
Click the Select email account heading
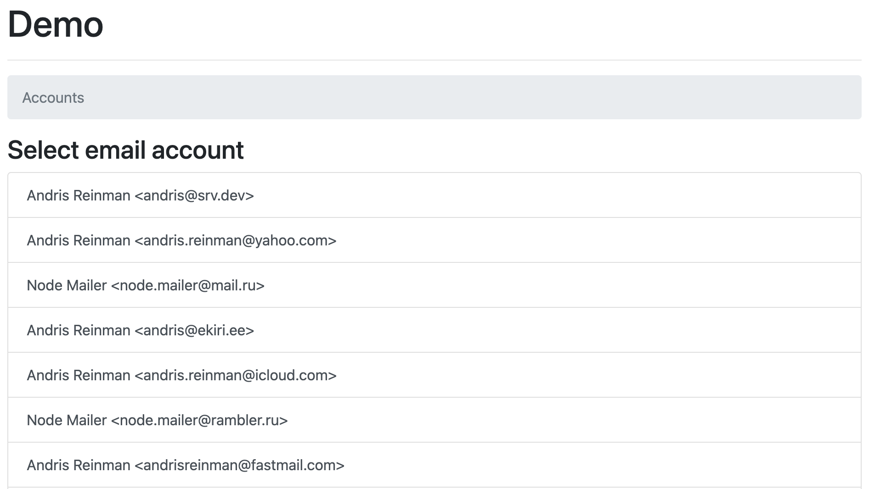pos(125,150)
